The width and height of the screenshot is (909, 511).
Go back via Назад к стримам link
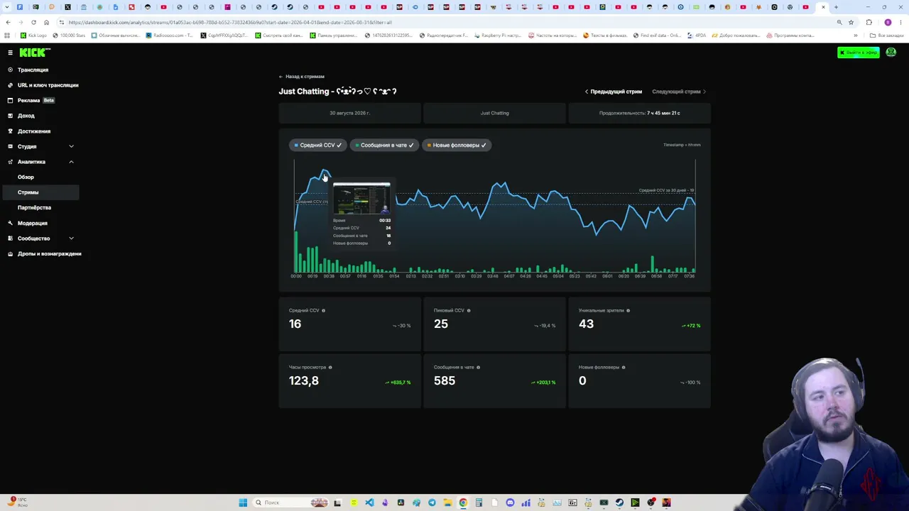[302, 77]
